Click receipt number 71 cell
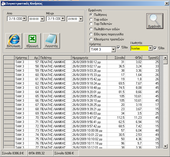170x157 pixels. click(x=34, y=122)
